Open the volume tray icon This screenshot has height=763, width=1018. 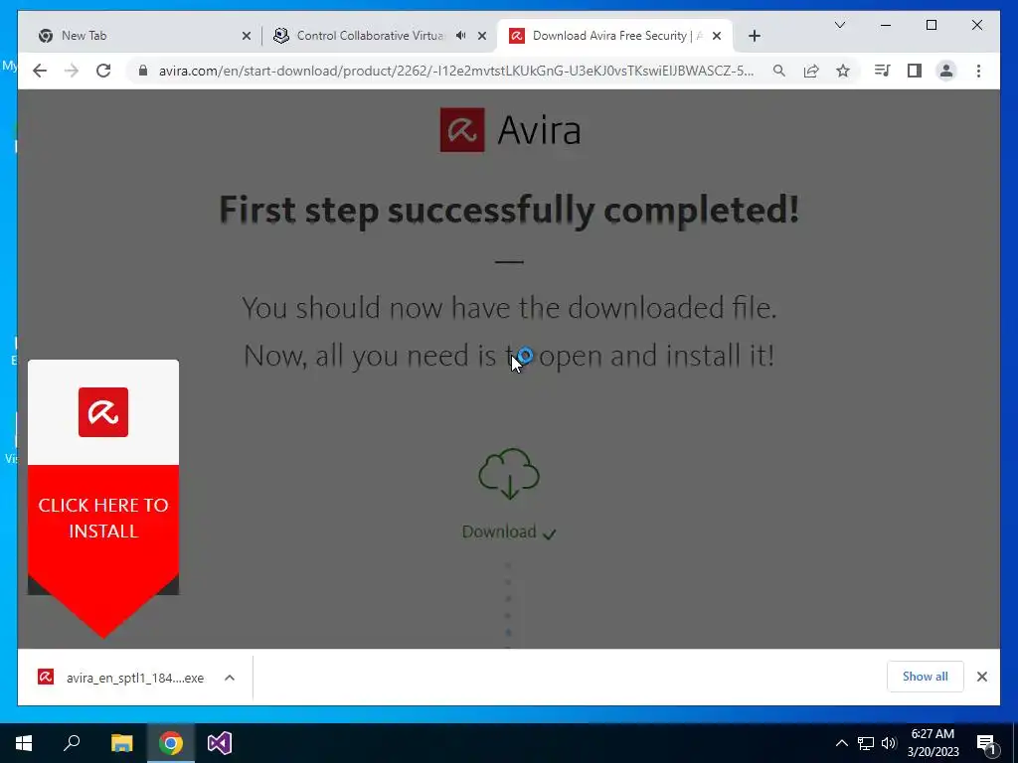coord(889,743)
